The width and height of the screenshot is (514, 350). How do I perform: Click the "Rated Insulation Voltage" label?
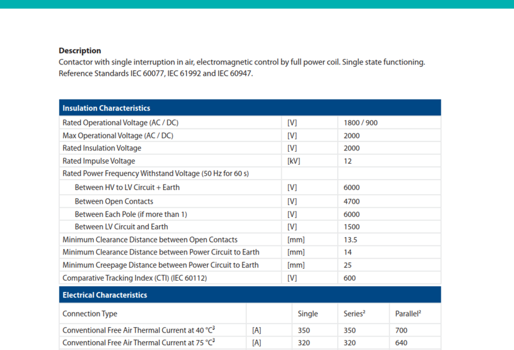pos(102,148)
